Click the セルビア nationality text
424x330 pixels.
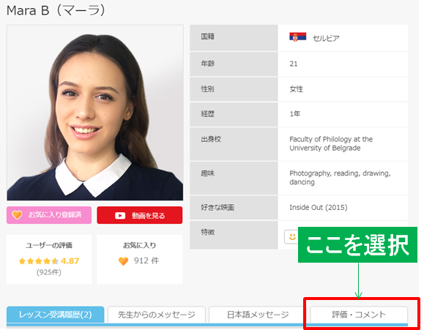point(326,38)
